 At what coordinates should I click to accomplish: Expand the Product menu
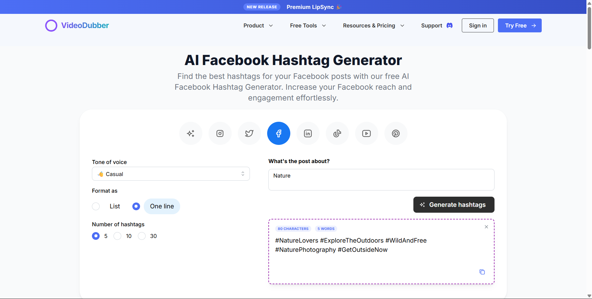pyautogui.click(x=258, y=26)
